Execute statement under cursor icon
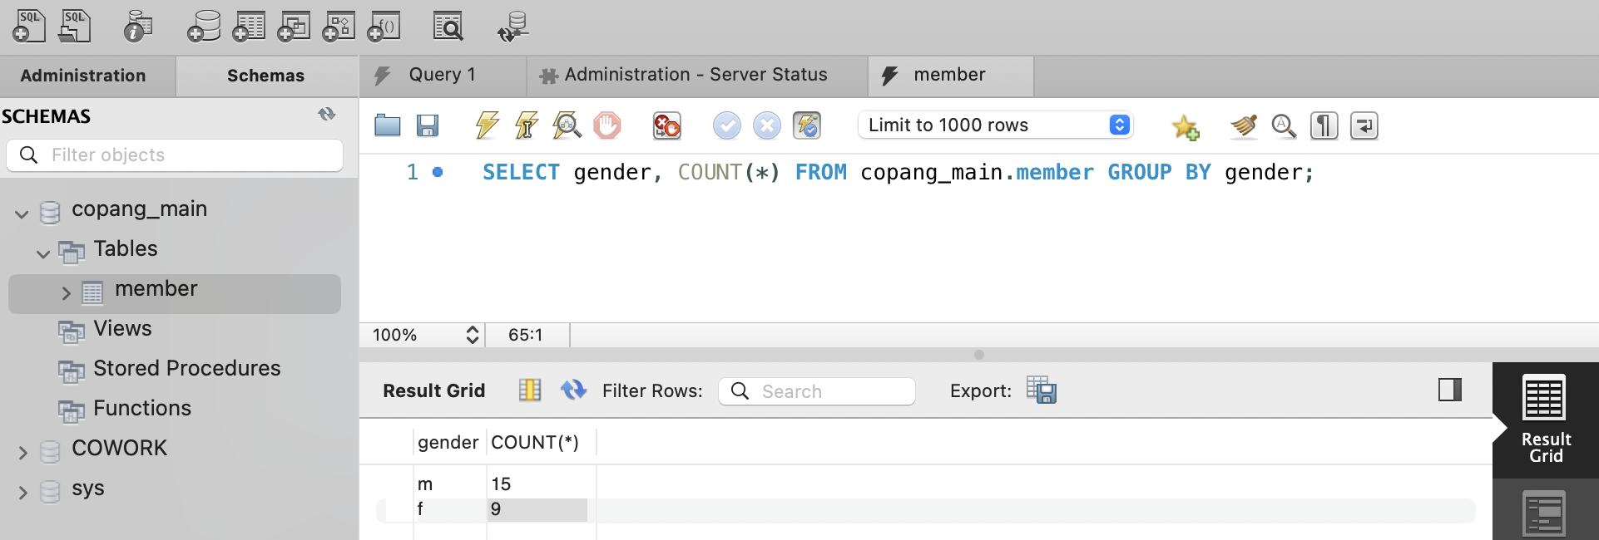Screen dimensions: 1599x540 (527, 125)
